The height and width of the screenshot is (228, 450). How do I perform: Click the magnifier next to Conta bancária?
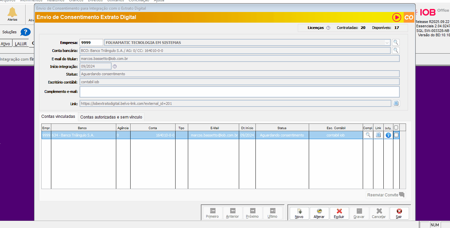click(x=395, y=50)
